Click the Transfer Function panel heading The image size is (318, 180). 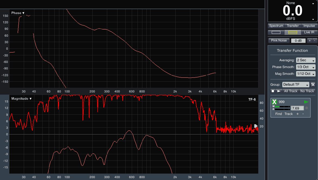click(x=292, y=51)
